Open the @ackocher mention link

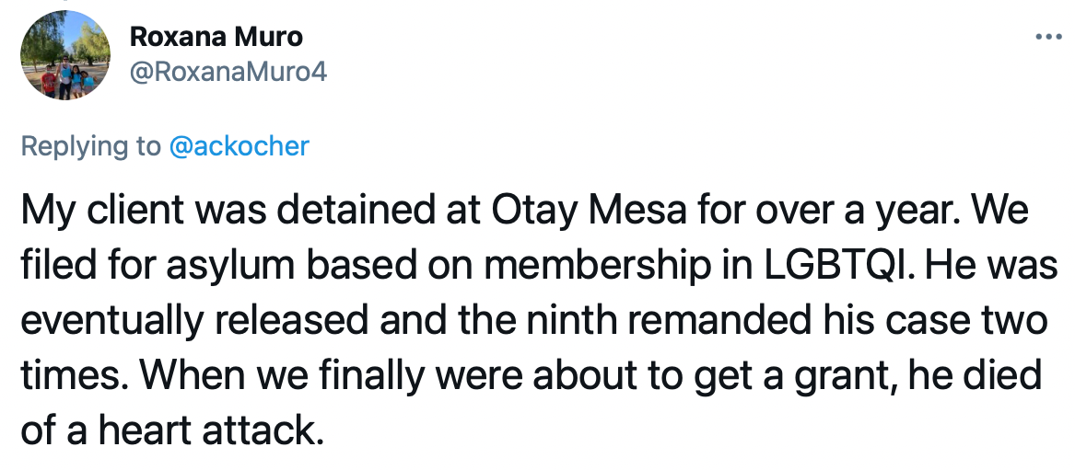point(239,145)
